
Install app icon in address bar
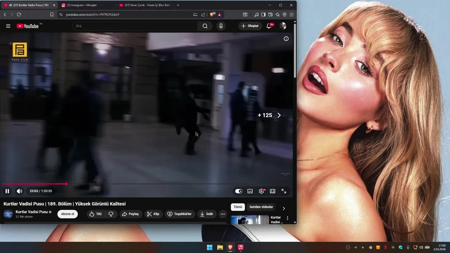click(195, 14)
